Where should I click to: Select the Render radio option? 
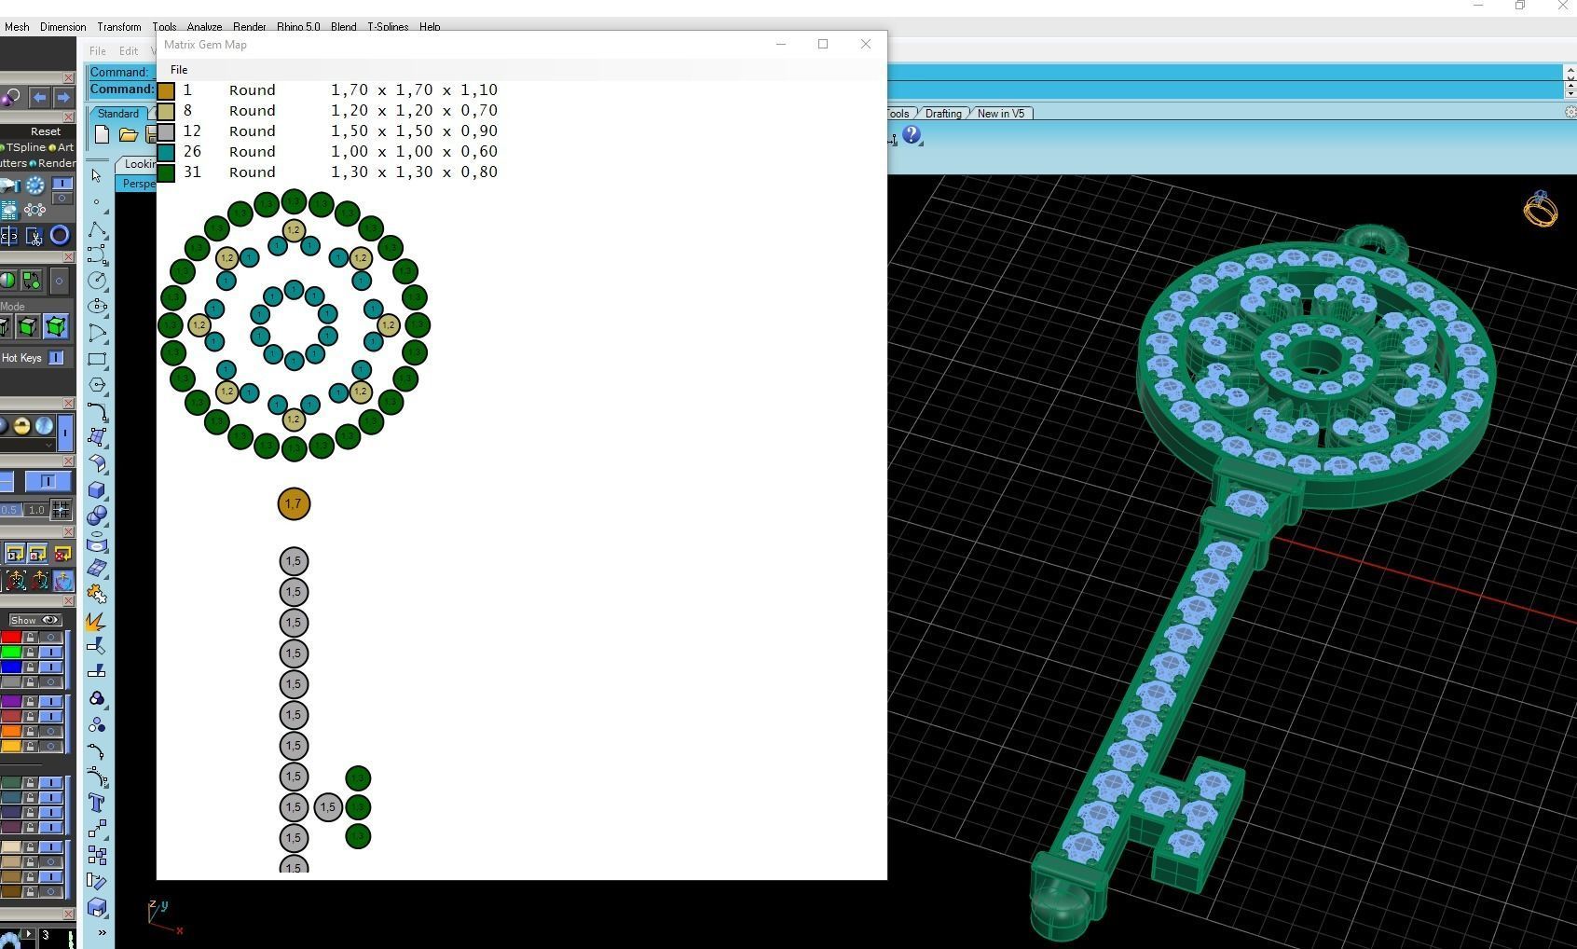coord(53,163)
